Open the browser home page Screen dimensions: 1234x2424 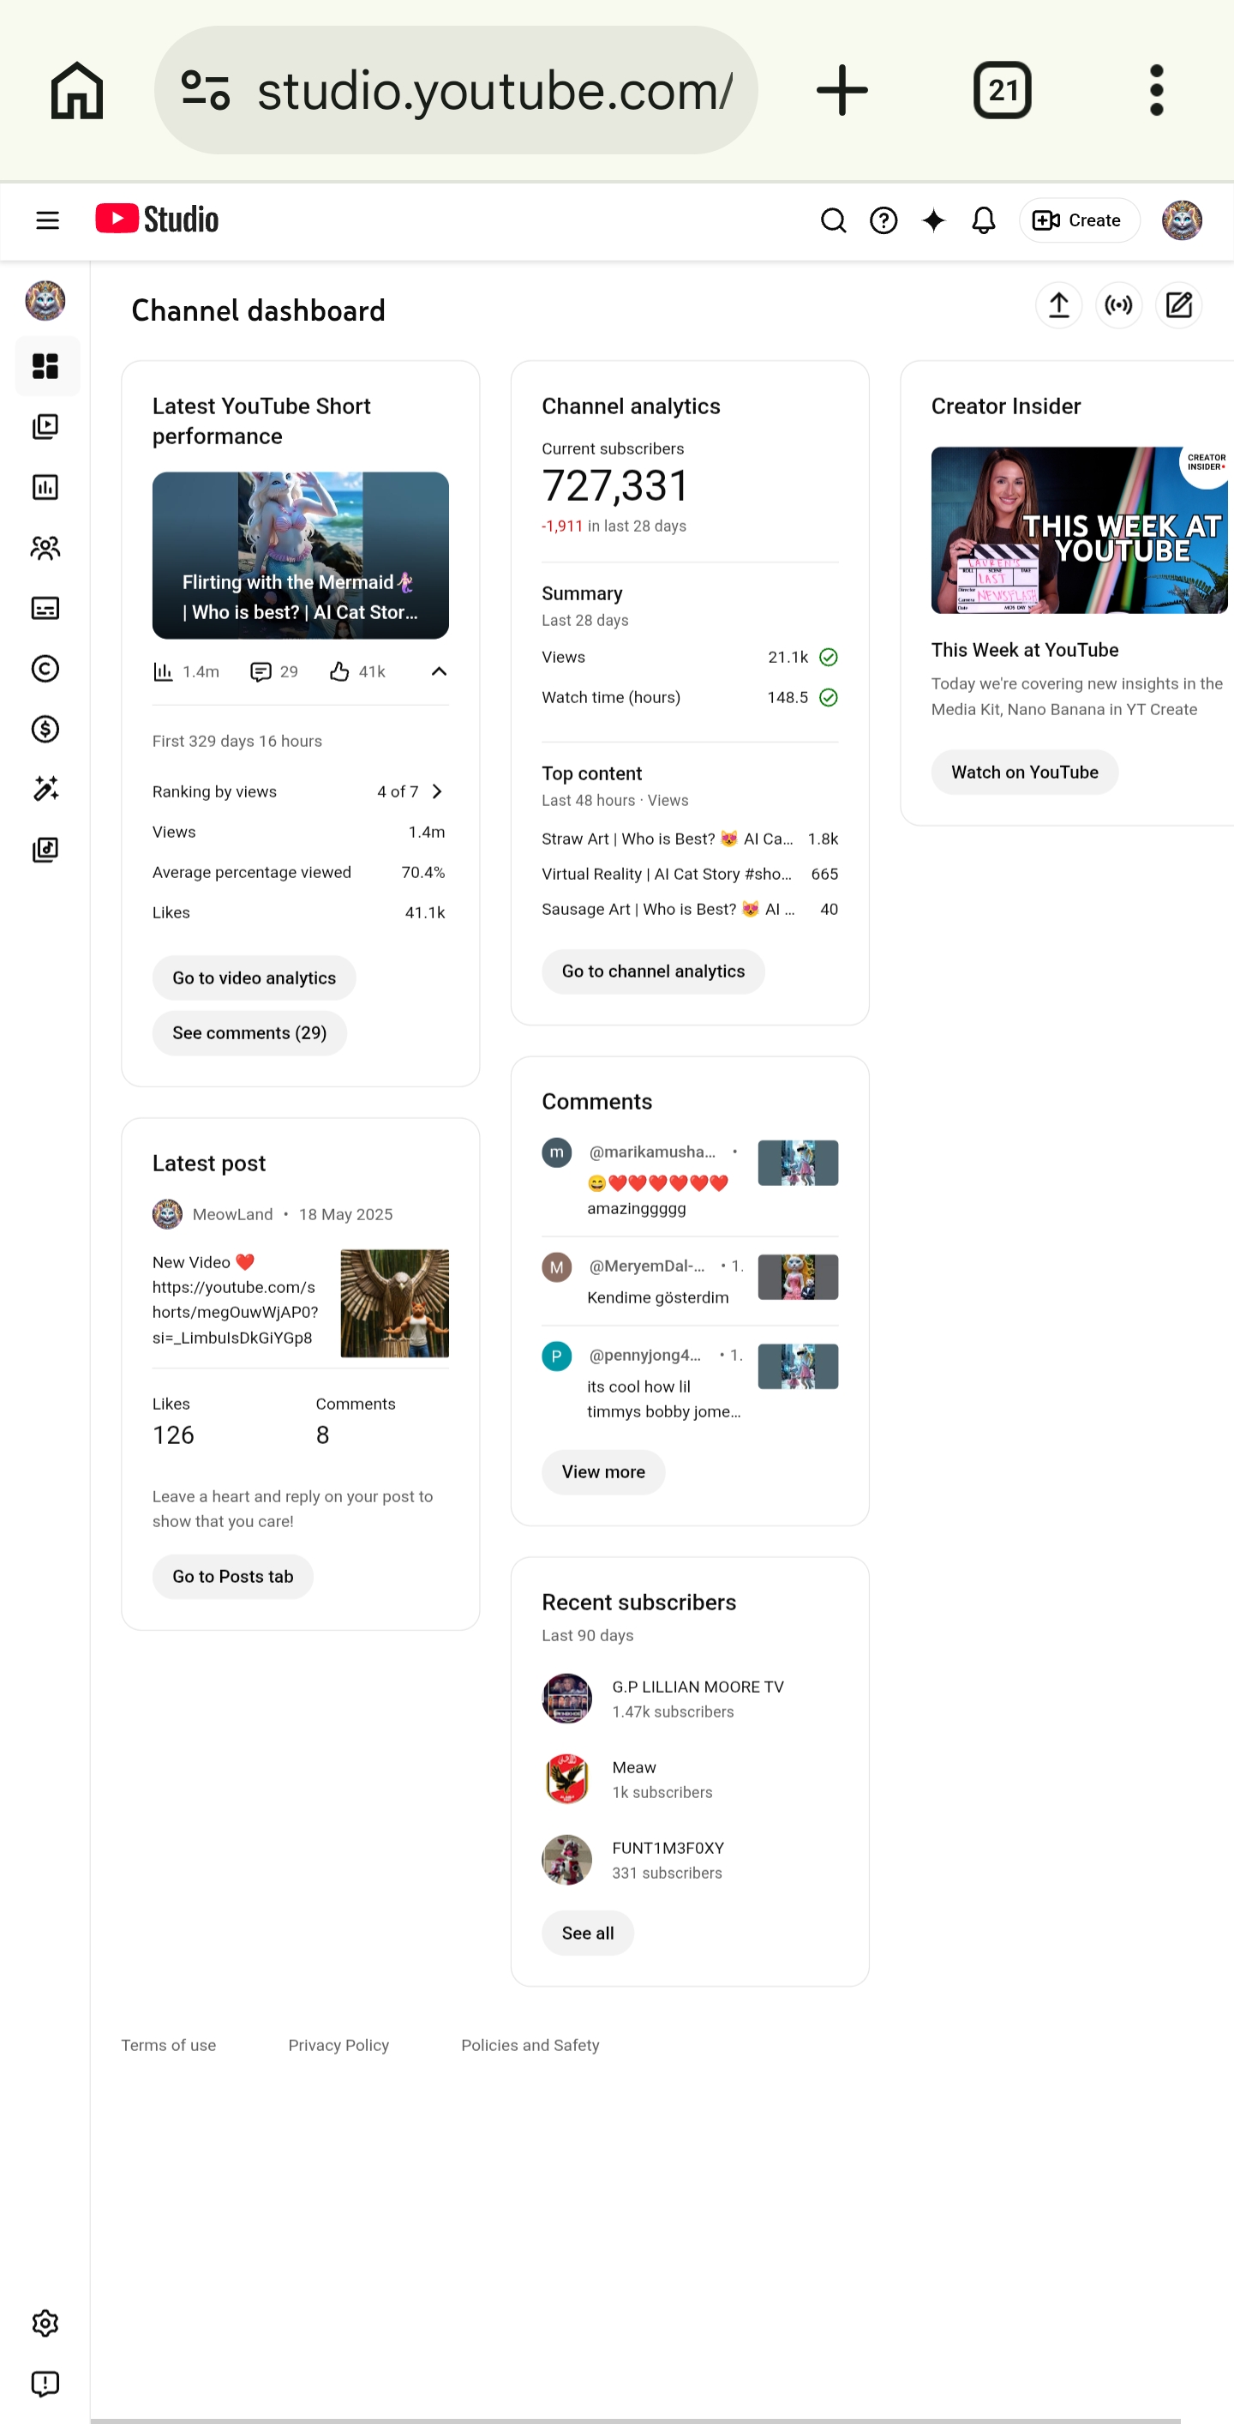point(77,90)
